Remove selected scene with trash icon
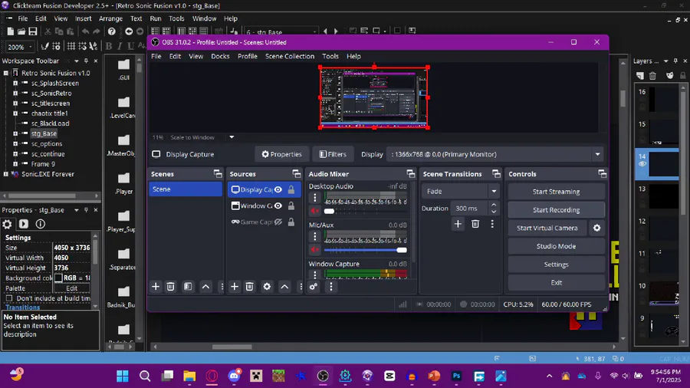This screenshot has width=690, height=388. coord(171,287)
